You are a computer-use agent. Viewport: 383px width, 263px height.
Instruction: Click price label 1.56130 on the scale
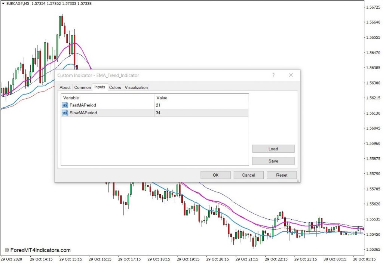click(373, 113)
